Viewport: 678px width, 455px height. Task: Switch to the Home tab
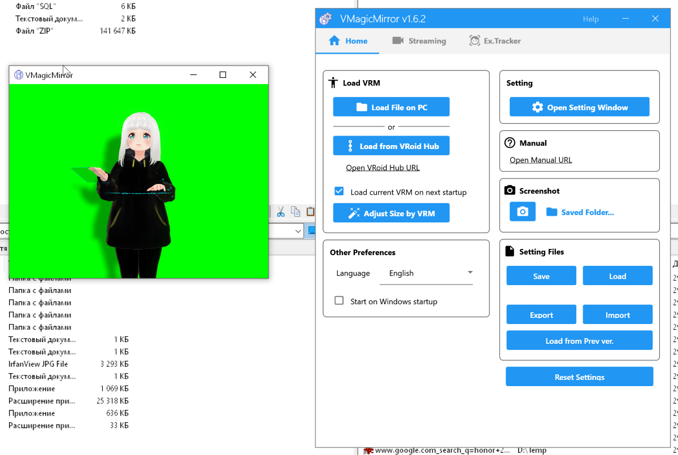coord(348,41)
